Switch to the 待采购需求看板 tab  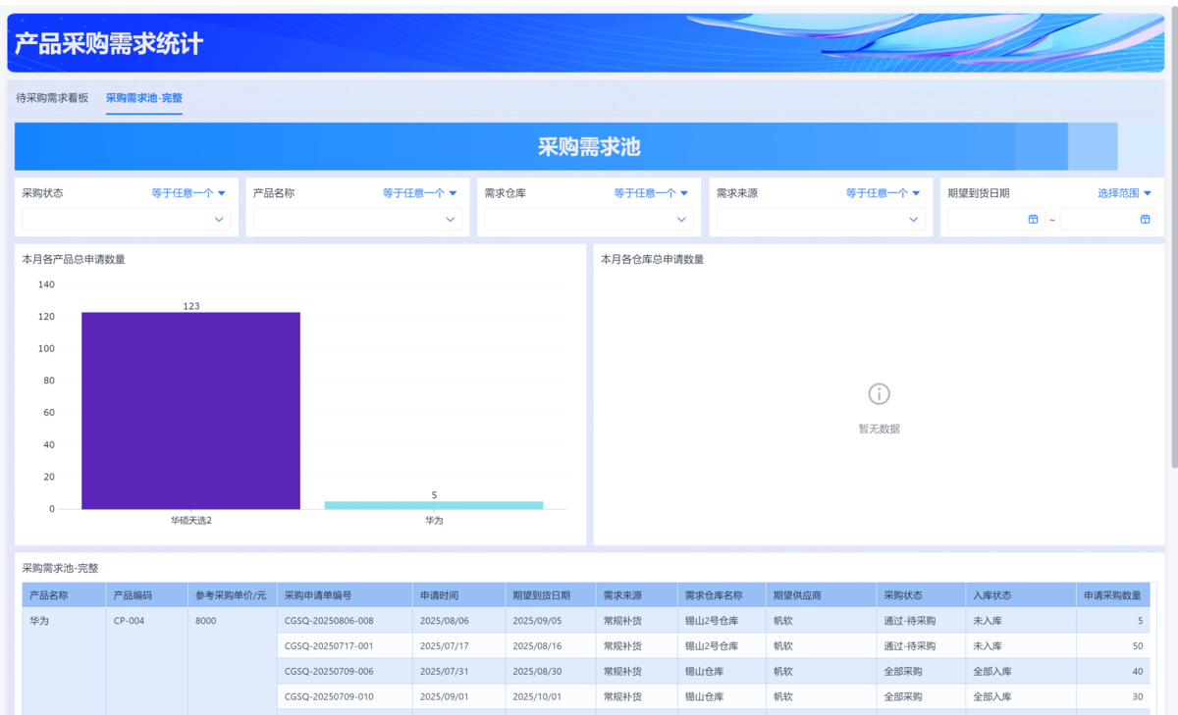point(52,98)
